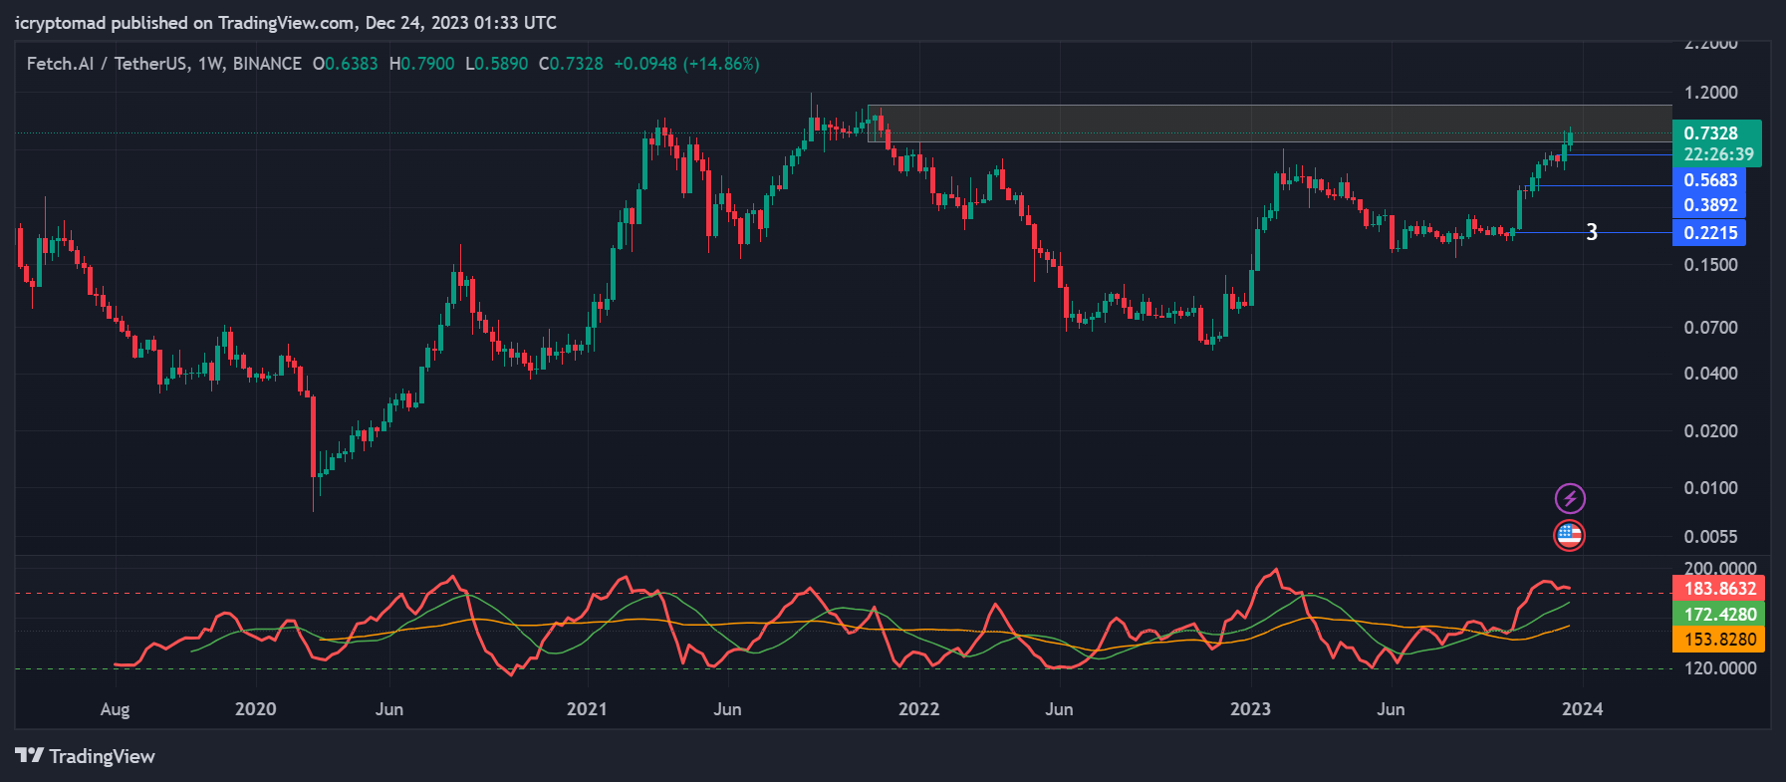Click the 1.2000 price axis label
Viewport: 1786px width, 782px height.
[x=1710, y=93]
